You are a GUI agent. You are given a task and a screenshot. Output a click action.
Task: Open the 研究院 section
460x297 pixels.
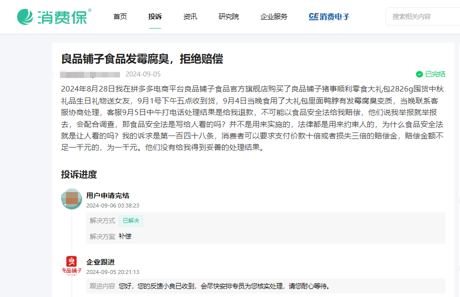[x=228, y=16]
